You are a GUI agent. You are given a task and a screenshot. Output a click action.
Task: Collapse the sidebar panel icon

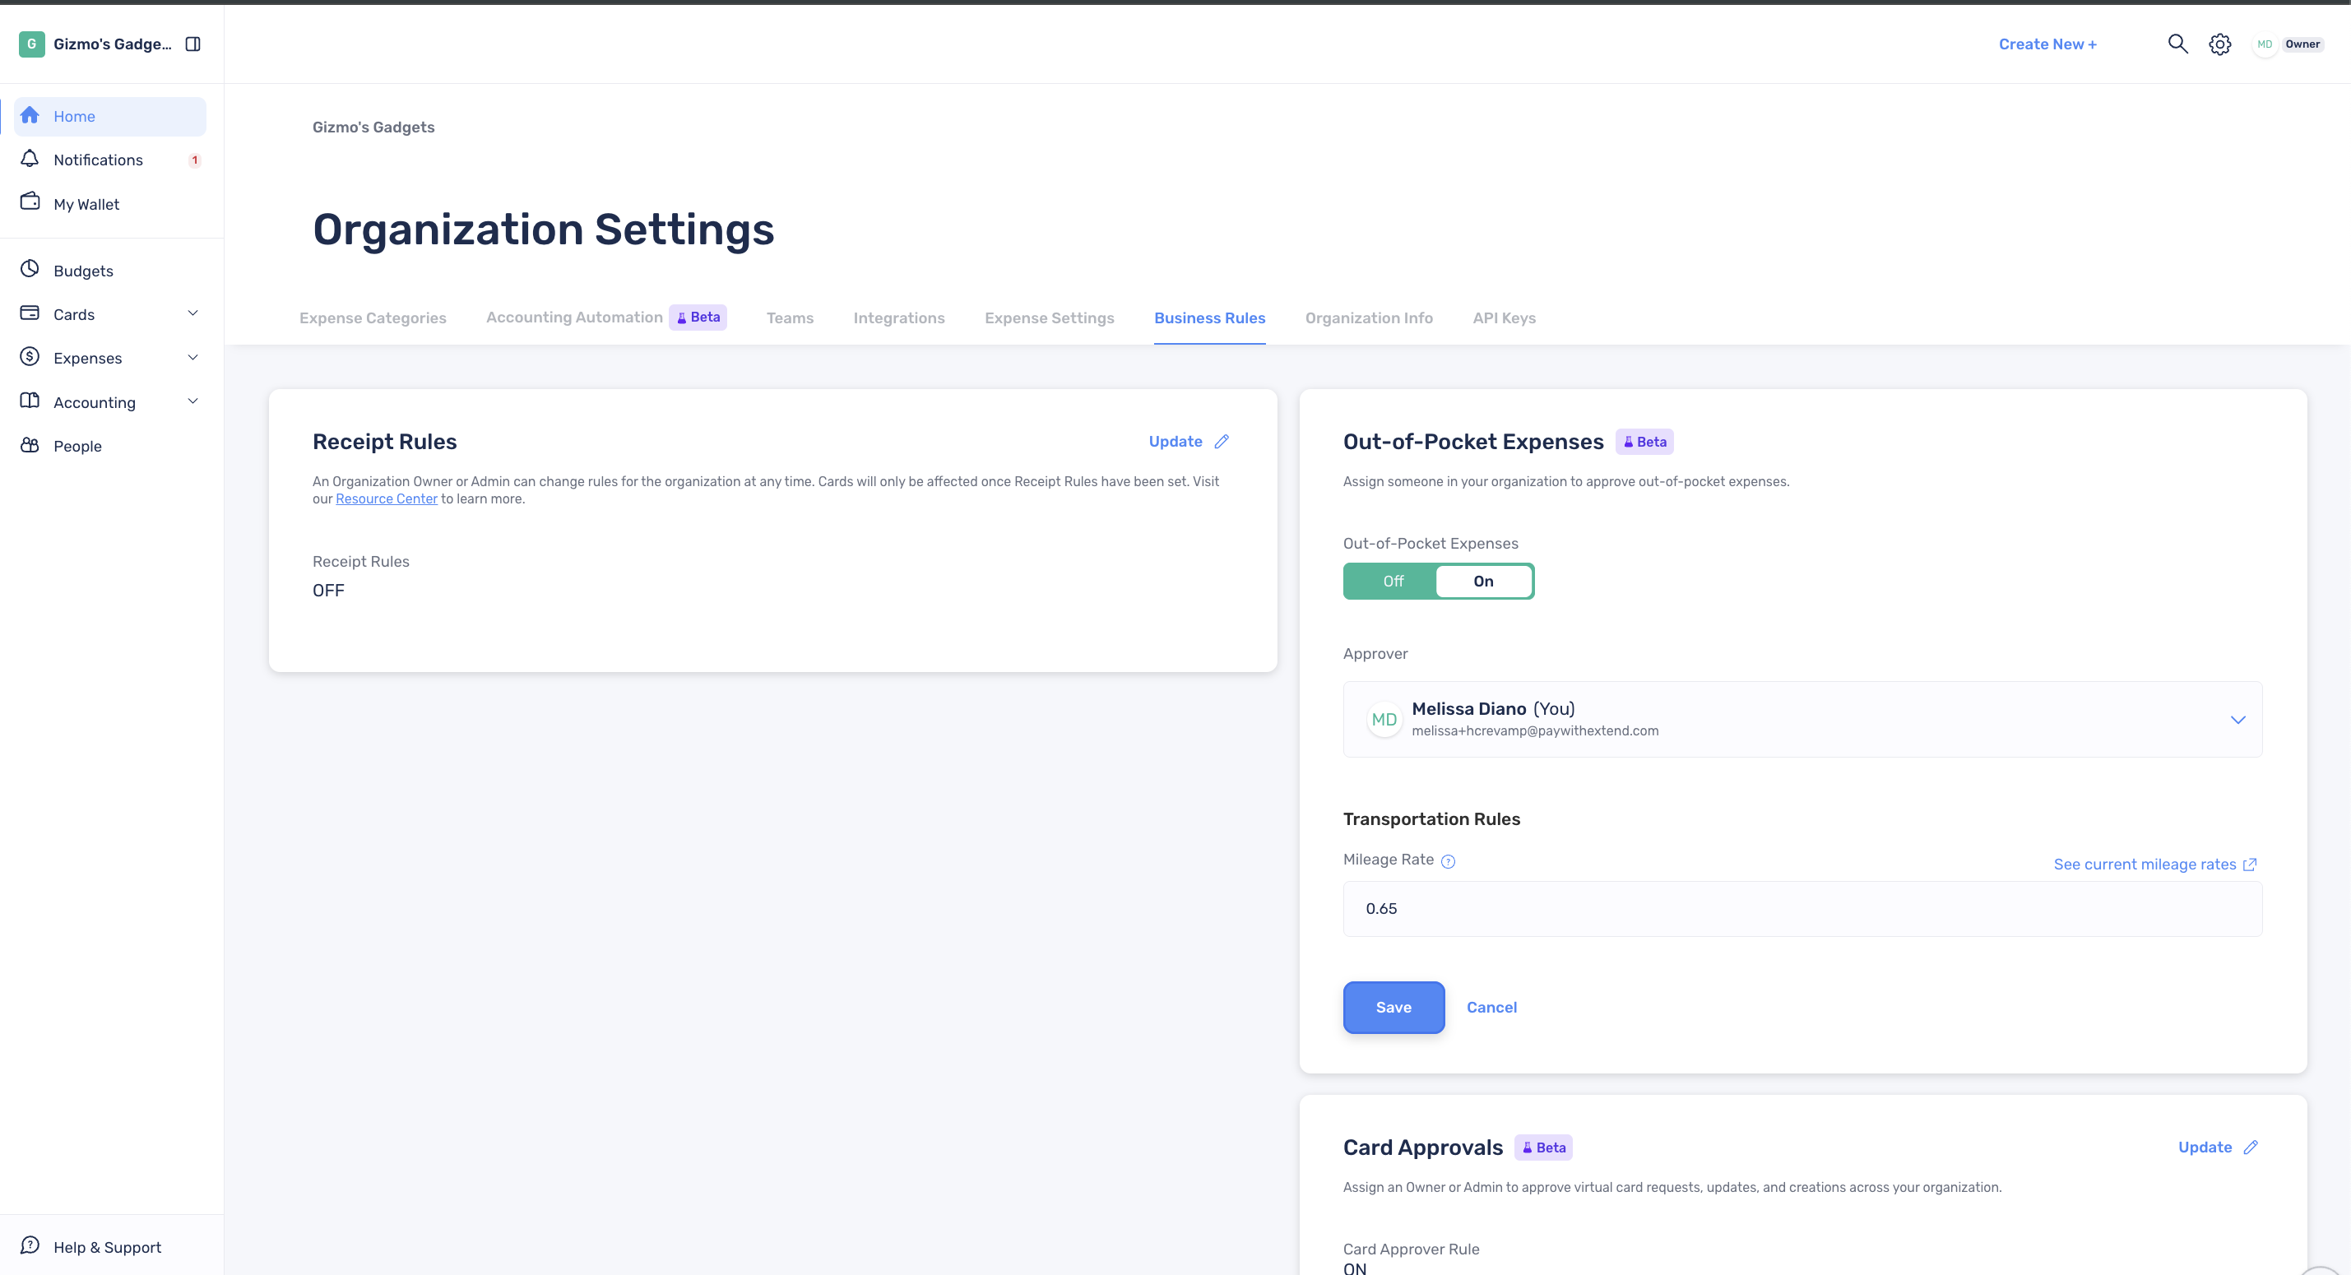pyautogui.click(x=192, y=44)
